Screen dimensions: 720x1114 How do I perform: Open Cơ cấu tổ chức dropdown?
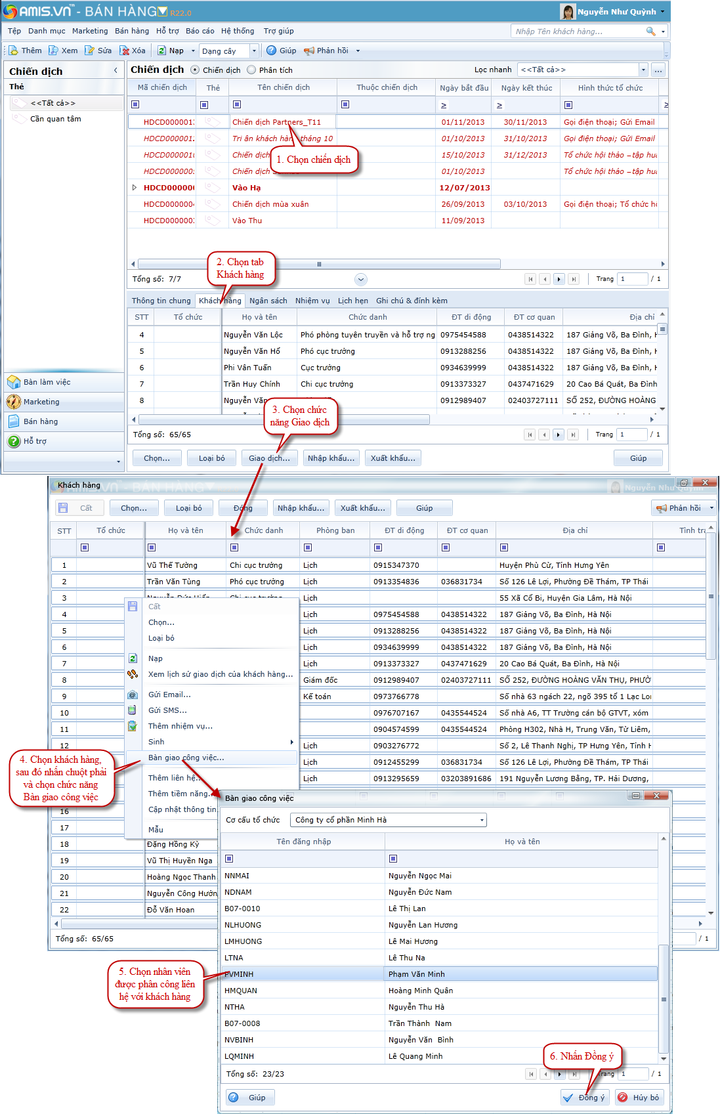(482, 820)
